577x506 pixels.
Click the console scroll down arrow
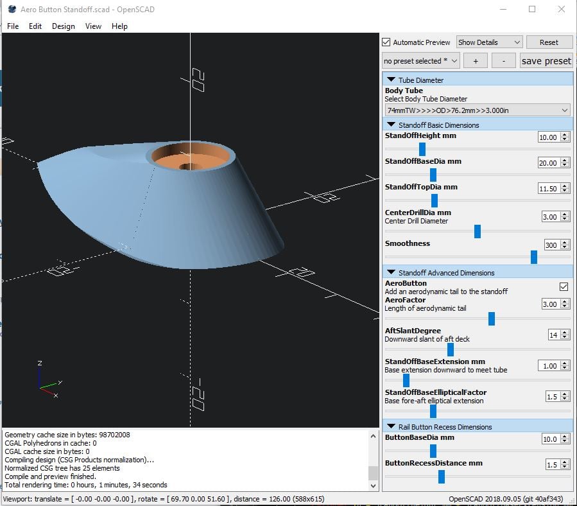click(373, 485)
